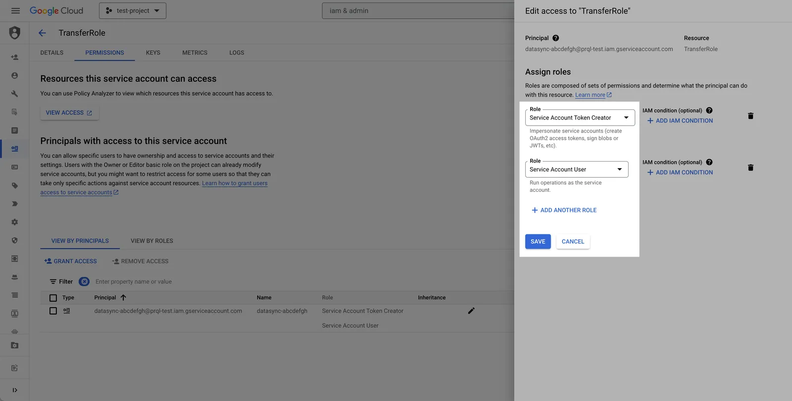Clear the filter using the X icon
Image resolution: width=792 pixels, height=401 pixels.
point(84,281)
